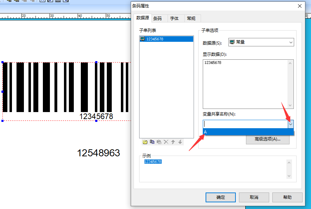
Task: Move substring down with the down arrow icon
Action: (x=180, y=142)
